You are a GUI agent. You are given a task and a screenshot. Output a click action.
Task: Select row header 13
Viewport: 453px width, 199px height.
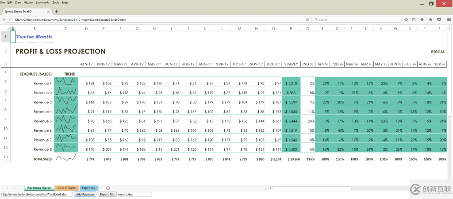[5, 157]
